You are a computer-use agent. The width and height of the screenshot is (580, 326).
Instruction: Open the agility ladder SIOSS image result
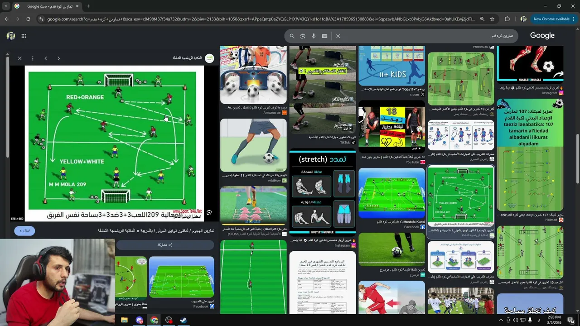click(x=253, y=206)
